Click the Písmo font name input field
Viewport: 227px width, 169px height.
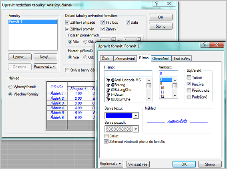[128, 73]
